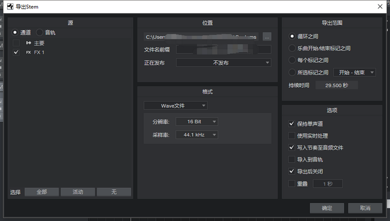Close the 导出Stem dialog

click(380, 7)
